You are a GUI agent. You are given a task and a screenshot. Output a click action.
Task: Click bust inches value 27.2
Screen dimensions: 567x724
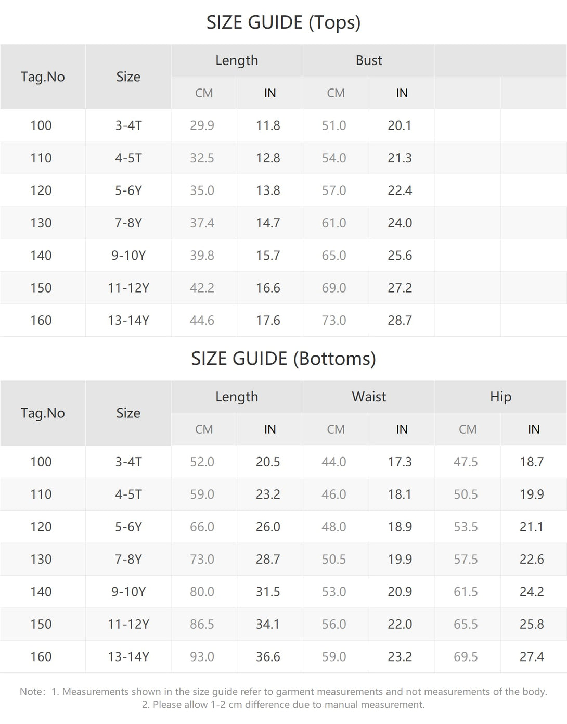[x=400, y=288]
